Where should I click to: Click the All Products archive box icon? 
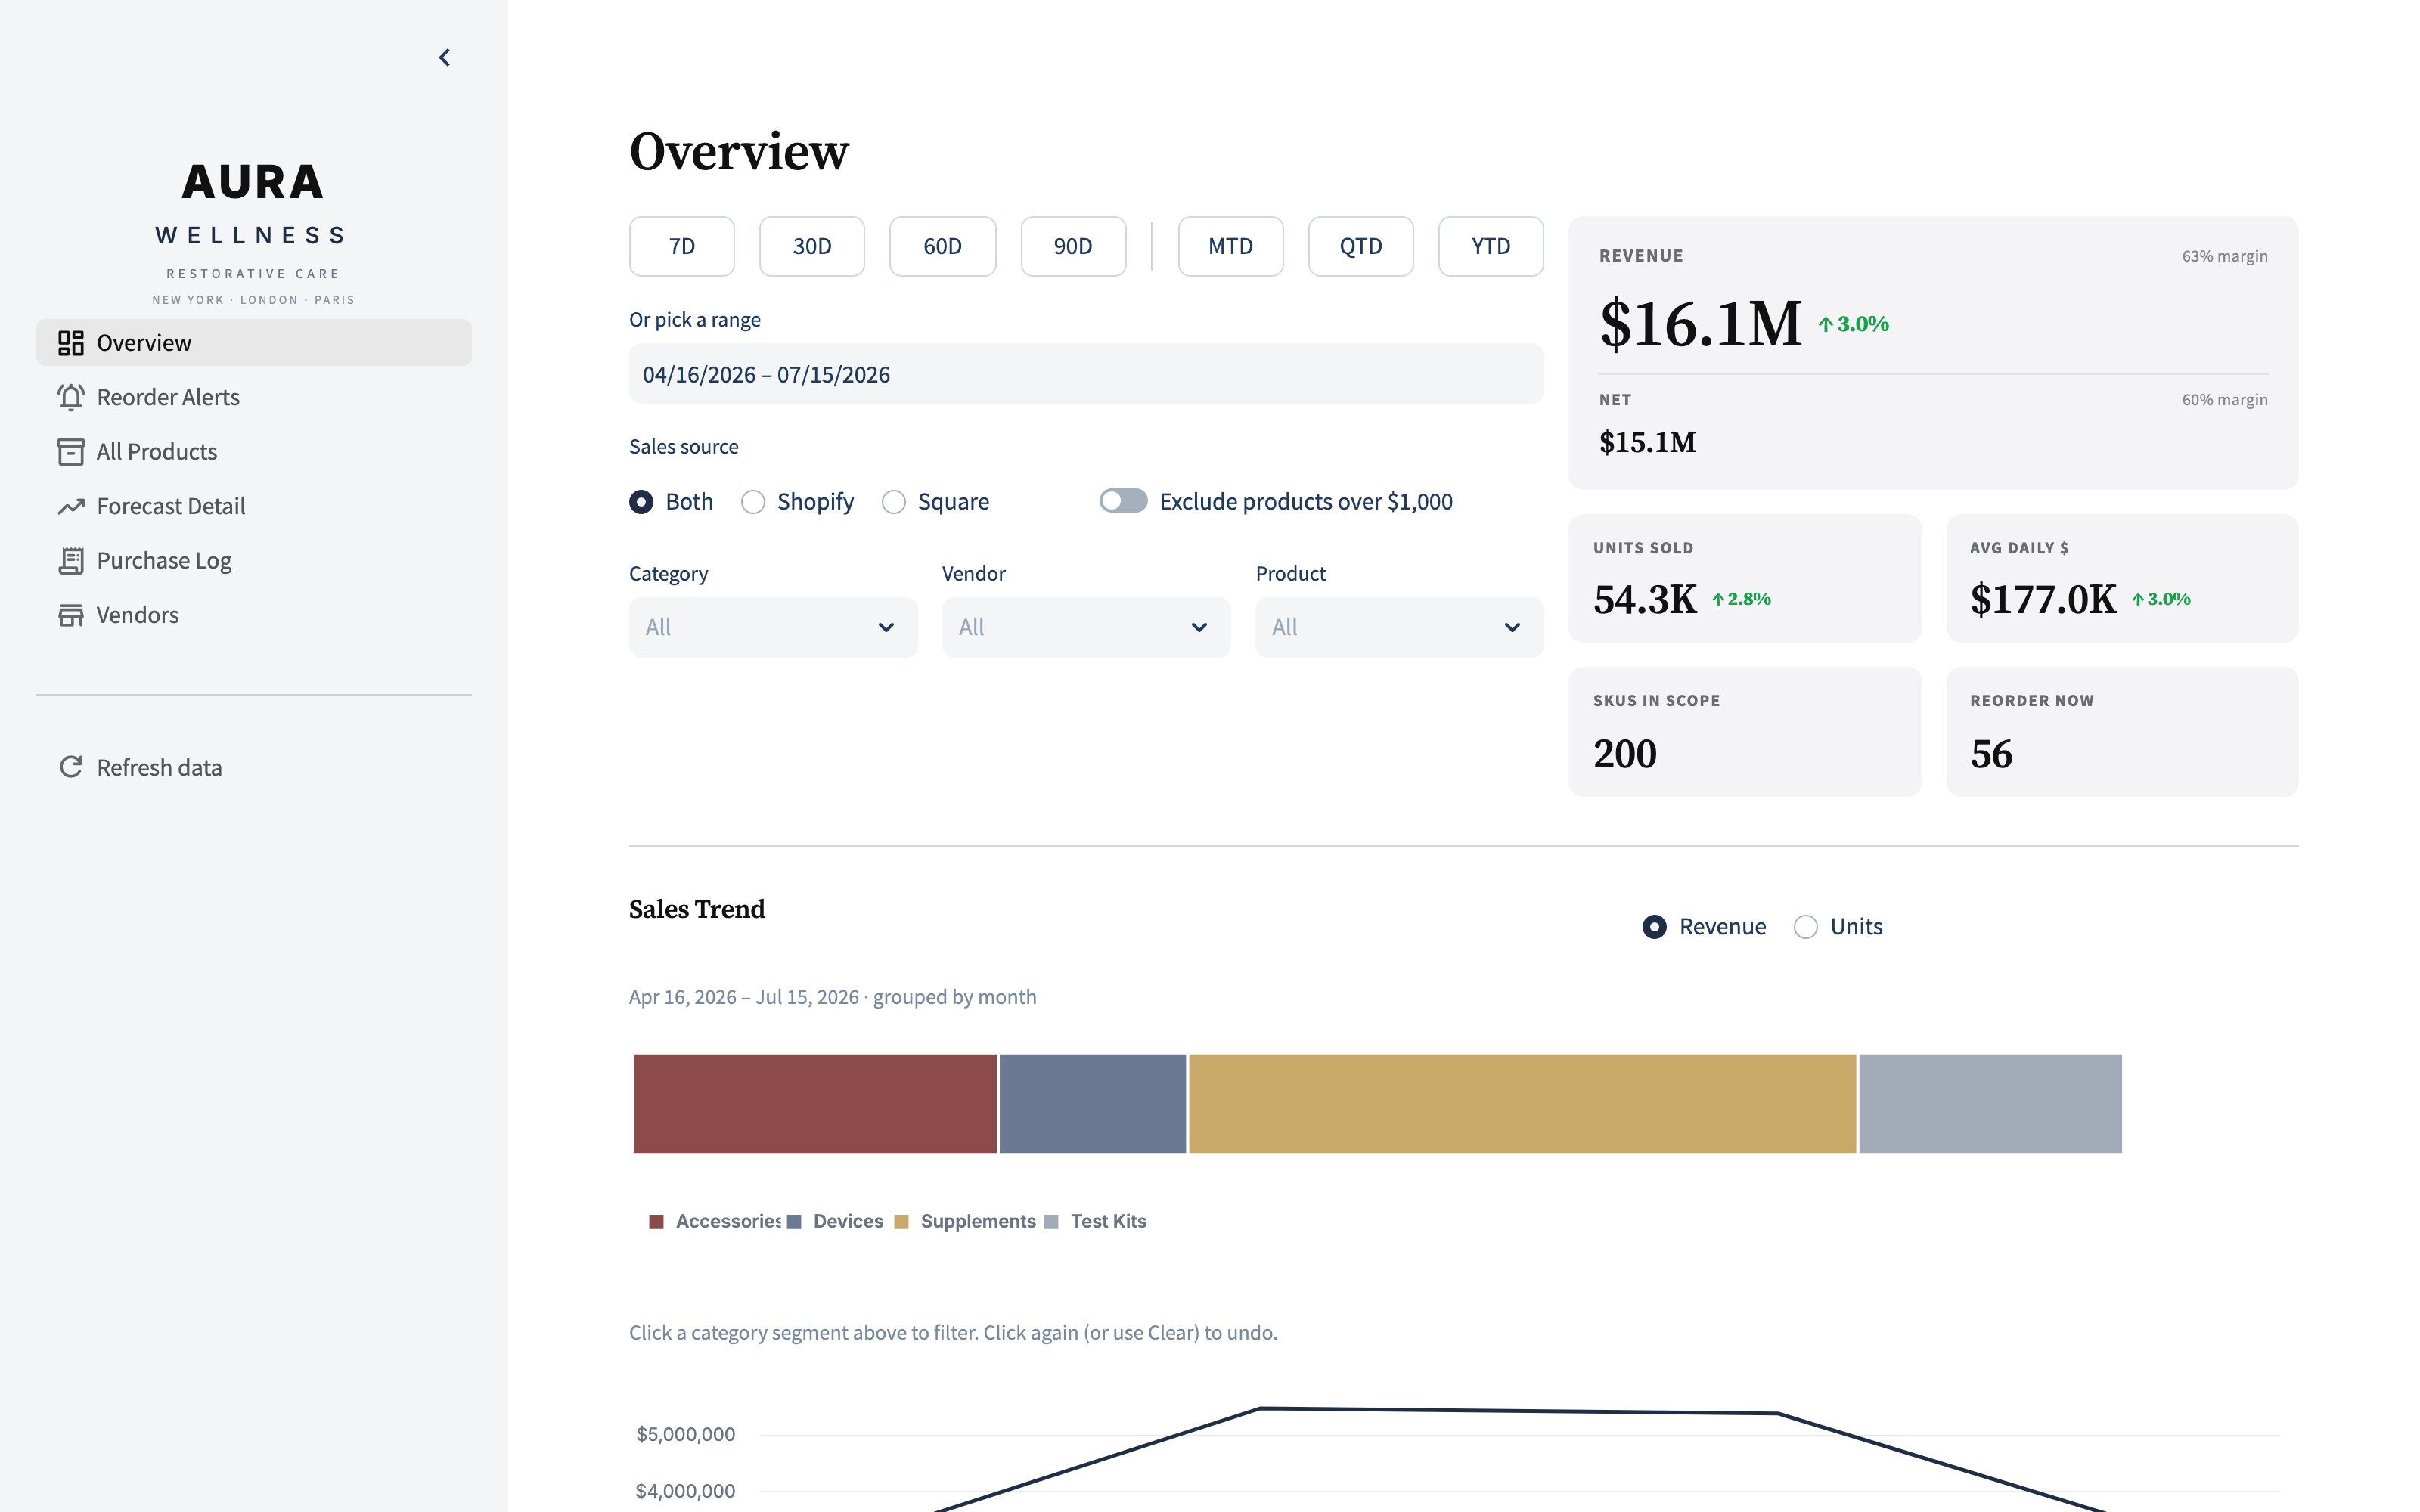click(x=71, y=452)
